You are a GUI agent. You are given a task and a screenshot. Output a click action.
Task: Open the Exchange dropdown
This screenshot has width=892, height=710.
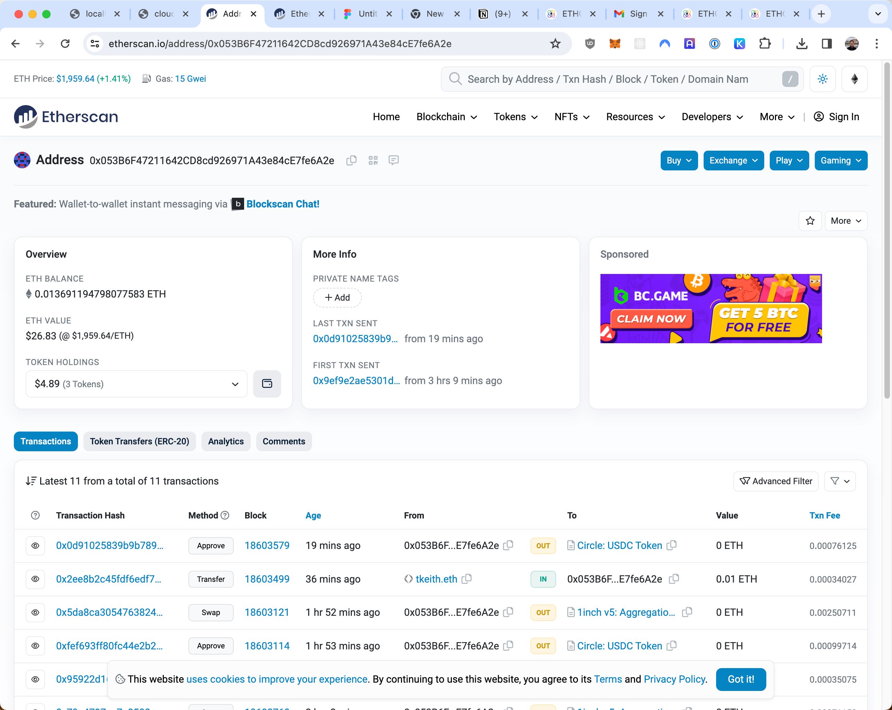tap(733, 161)
